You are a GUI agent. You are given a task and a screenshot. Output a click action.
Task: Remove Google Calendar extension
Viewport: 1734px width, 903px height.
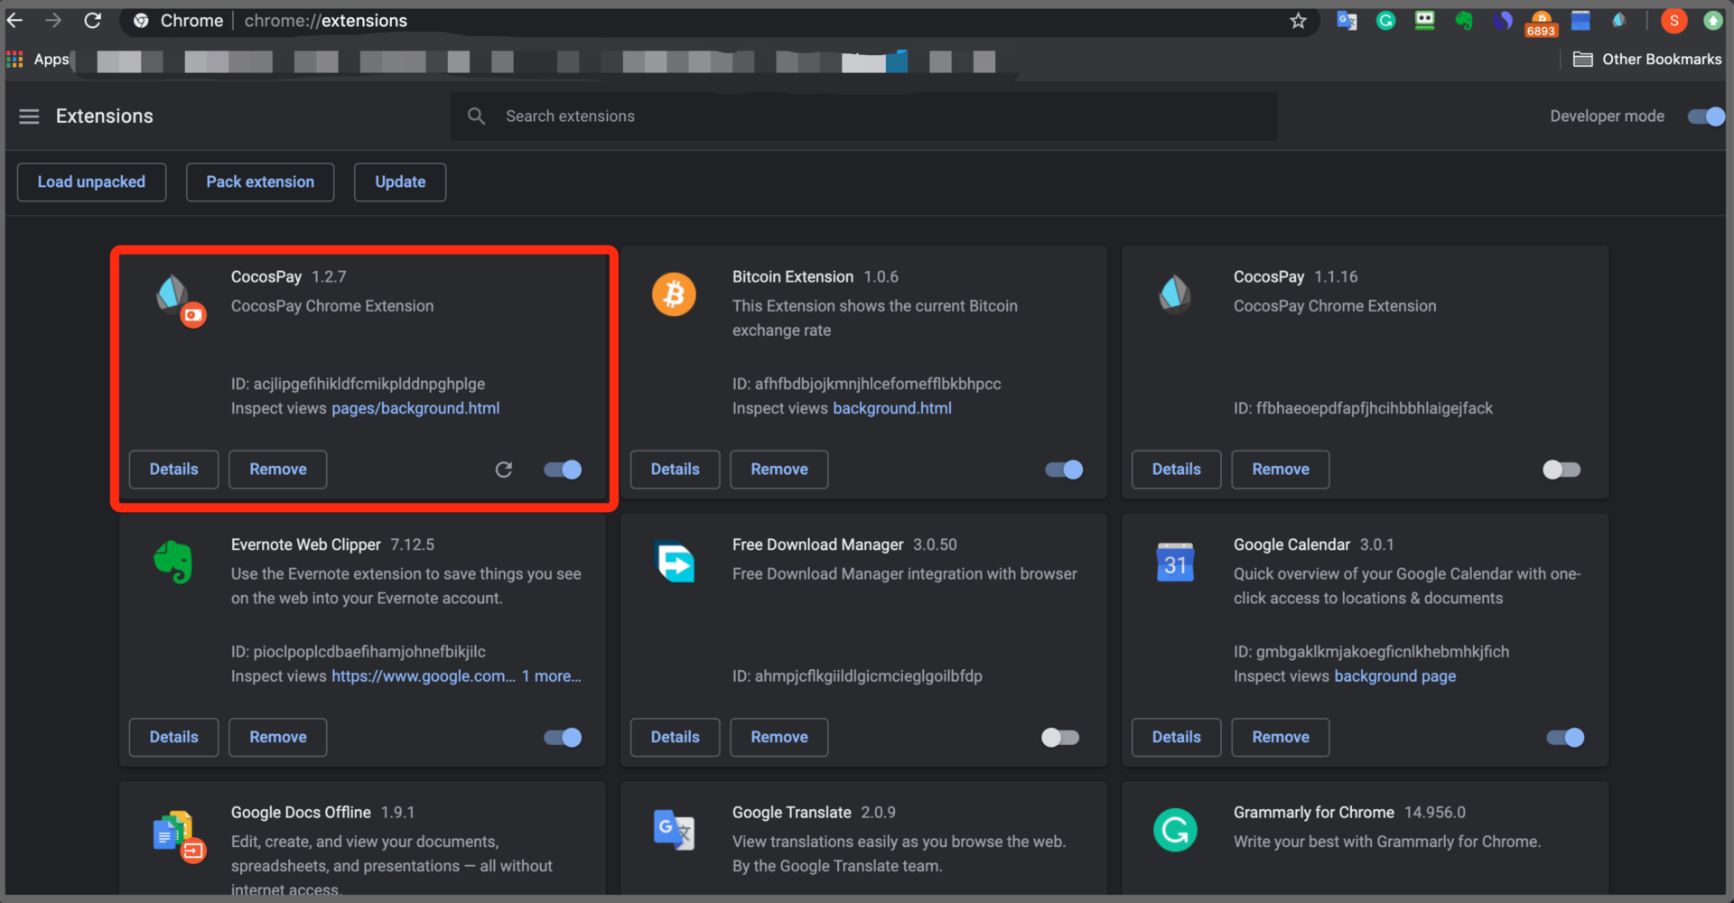click(1281, 738)
